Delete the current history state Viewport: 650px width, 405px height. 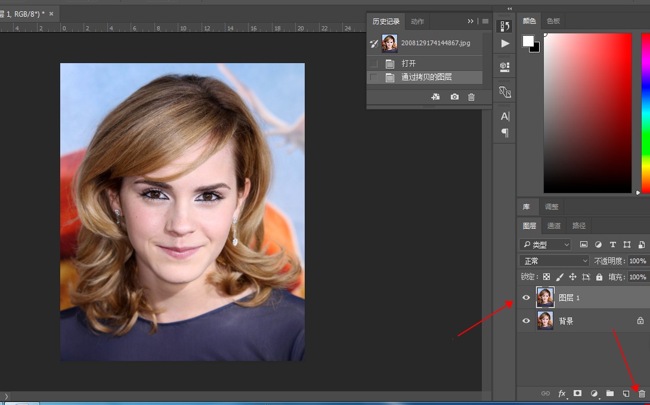click(472, 97)
